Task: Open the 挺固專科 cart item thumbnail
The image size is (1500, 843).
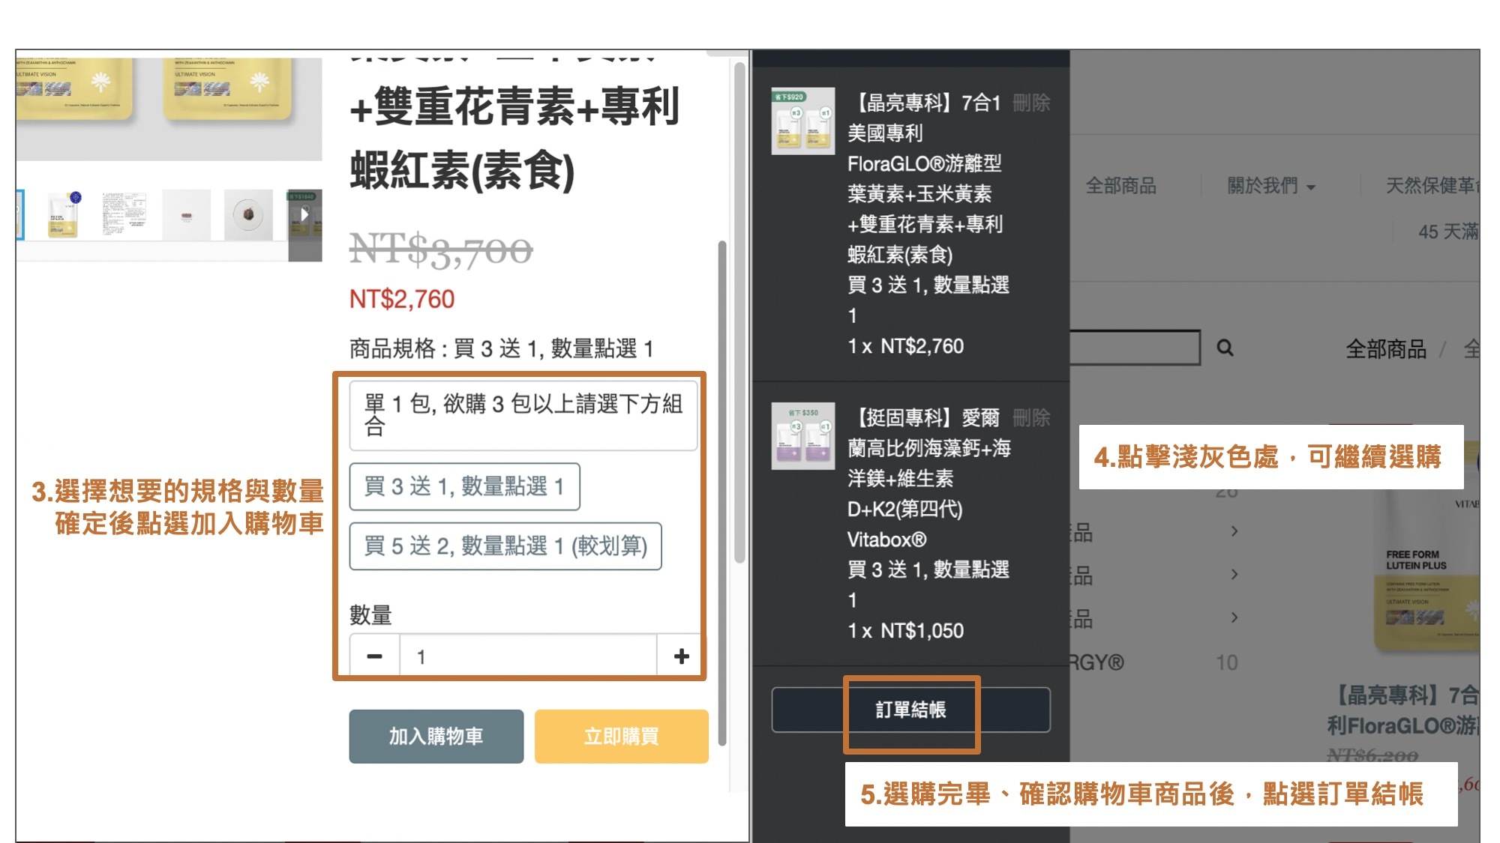Action: pyautogui.click(x=802, y=435)
